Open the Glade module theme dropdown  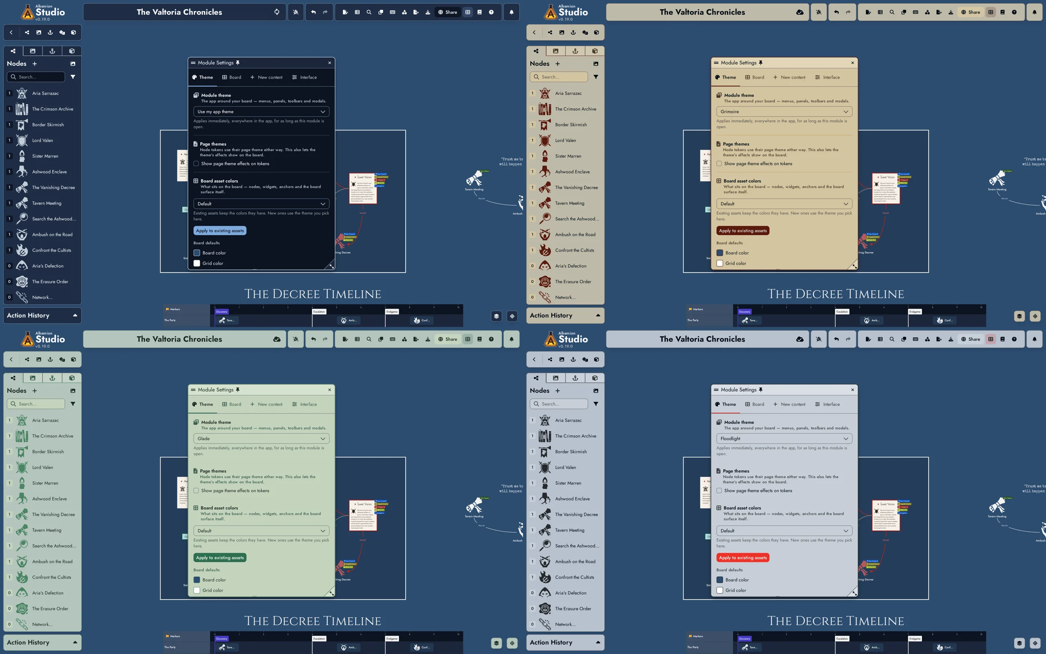tap(261, 439)
